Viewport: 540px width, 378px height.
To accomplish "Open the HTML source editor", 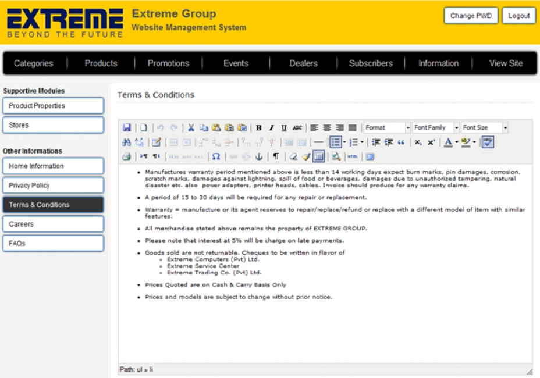I will [x=353, y=156].
